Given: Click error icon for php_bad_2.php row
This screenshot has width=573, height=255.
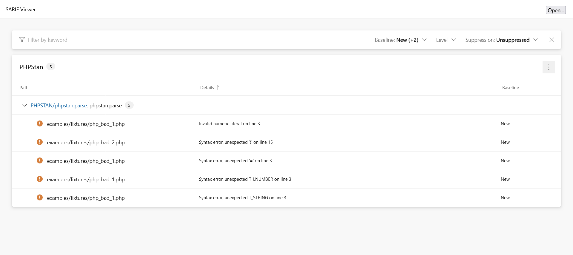Looking at the screenshot, I should coord(40,142).
